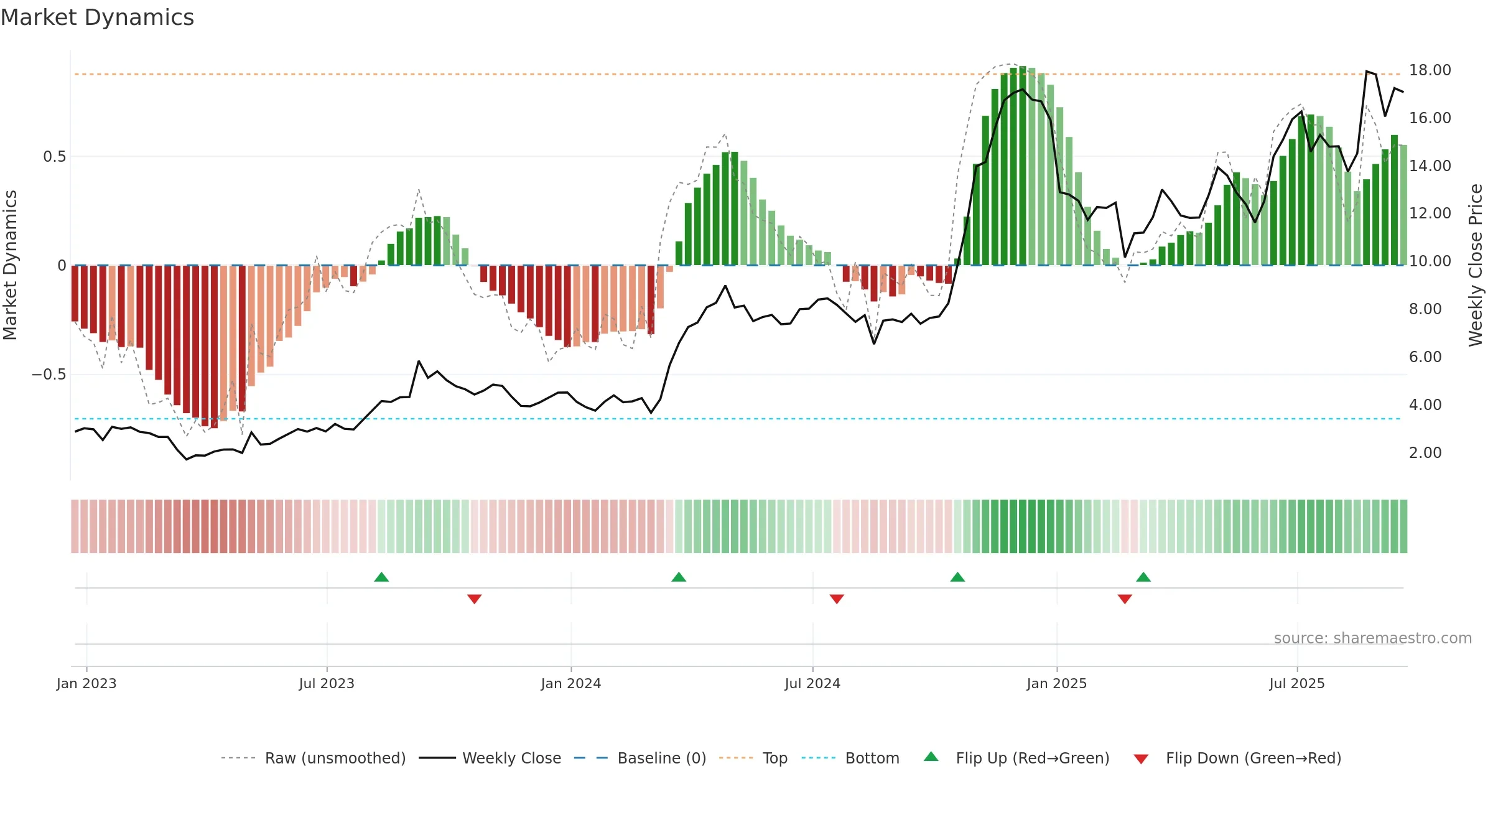Click the Top legend entry
The image size is (1493, 840).
click(753, 758)
